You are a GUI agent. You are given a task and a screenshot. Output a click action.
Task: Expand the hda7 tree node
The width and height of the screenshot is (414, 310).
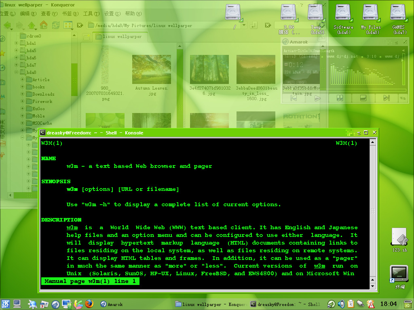16,65
